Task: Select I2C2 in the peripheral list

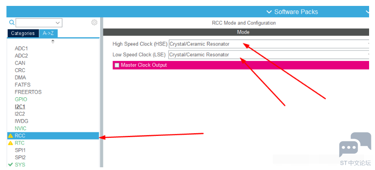Action: tap(20, 114)
